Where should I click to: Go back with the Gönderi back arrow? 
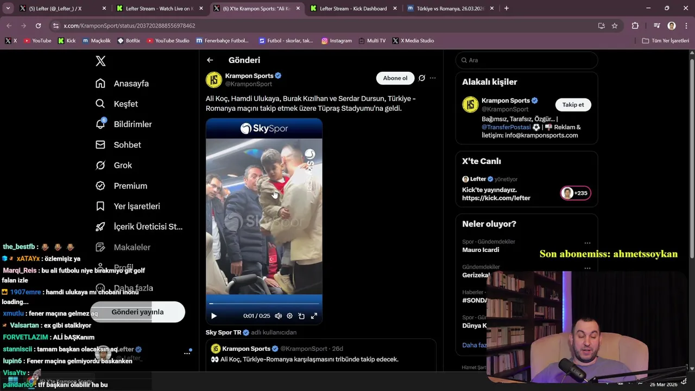(x=210, y=60)
